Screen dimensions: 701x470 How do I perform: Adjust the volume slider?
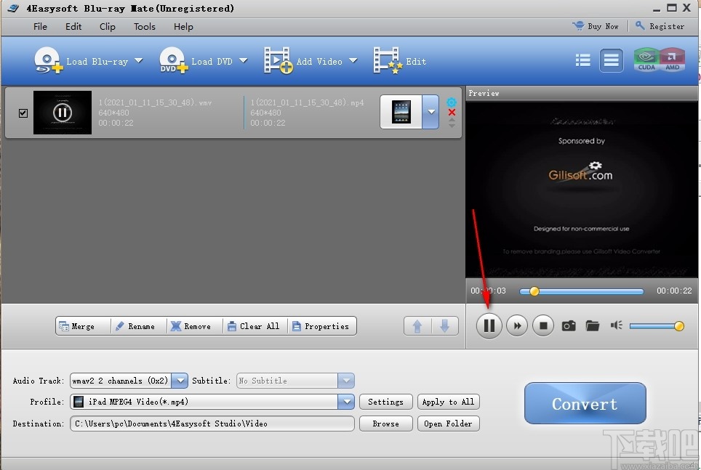tap(654, 326)
